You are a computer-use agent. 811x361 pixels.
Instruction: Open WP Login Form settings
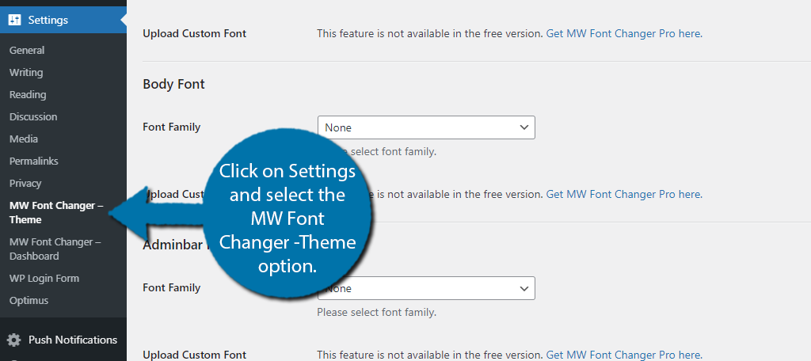[x=44, y=278]
